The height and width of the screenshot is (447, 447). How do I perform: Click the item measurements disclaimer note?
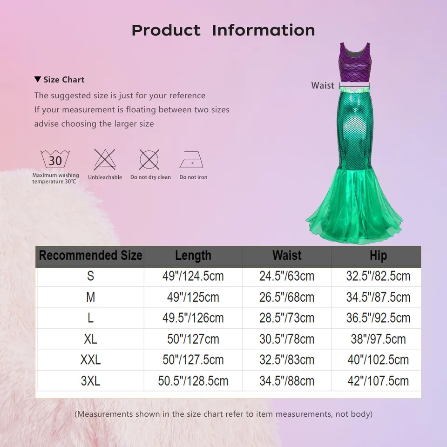[223, 414]
